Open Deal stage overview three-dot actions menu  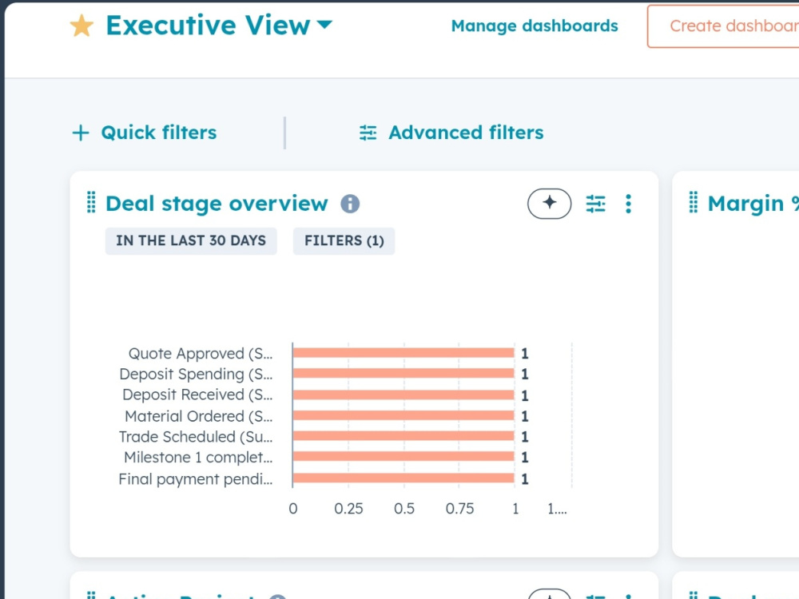pyautogui.click(x=628, y=204)
